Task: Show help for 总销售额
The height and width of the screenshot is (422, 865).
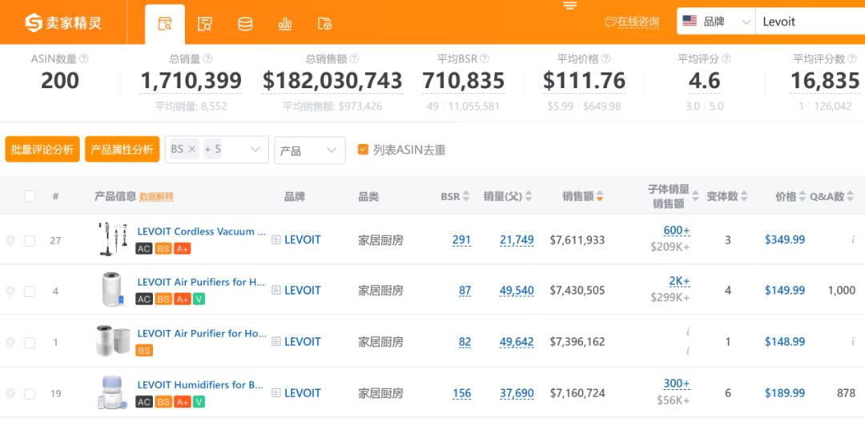Action: tap(354, 58)
